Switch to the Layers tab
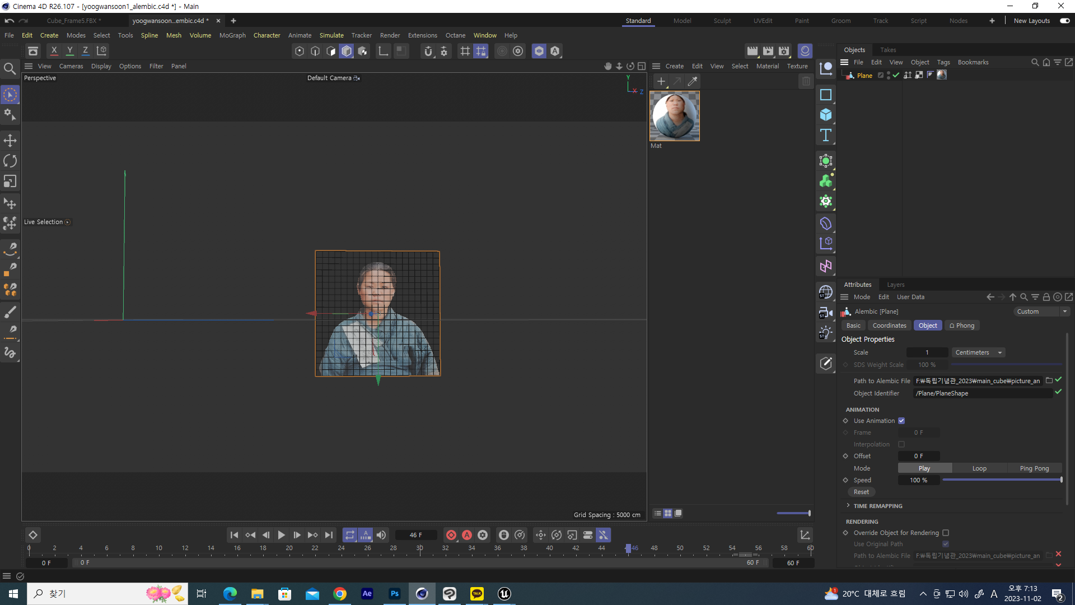1075x605 pixels. click(x=895, y=285)
